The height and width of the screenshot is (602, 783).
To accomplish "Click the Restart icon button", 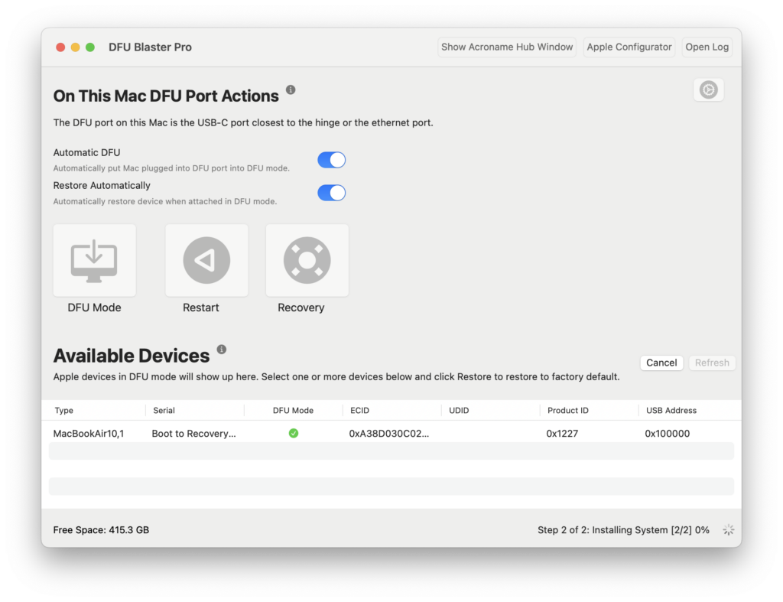I will coord(206,260).
